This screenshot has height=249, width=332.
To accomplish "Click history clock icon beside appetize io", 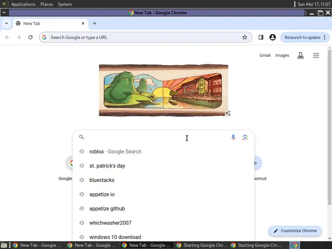I will (82, 194).
